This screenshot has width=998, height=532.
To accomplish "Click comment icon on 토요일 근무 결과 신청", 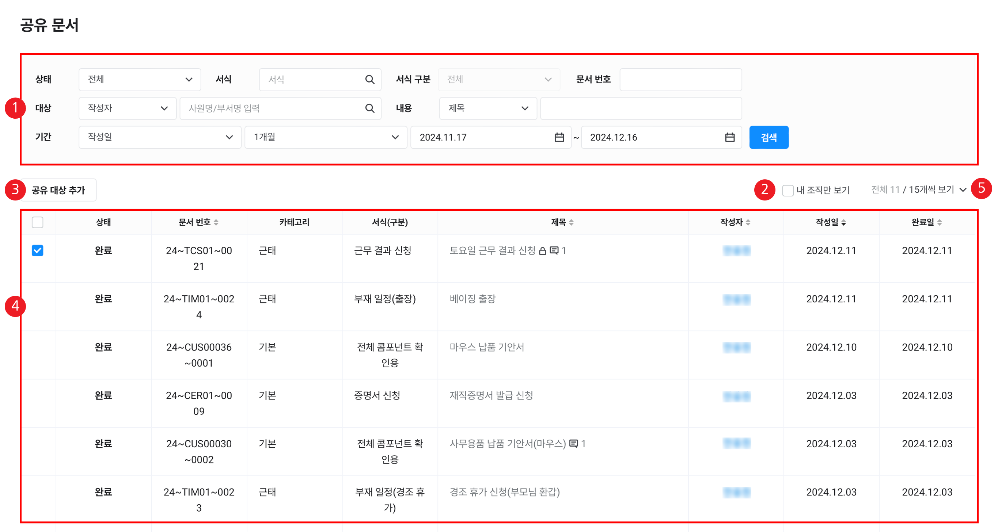I will 554,250.
